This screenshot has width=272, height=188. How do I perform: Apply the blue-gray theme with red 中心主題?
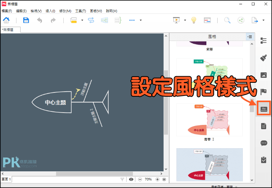(x=209, y=165)
